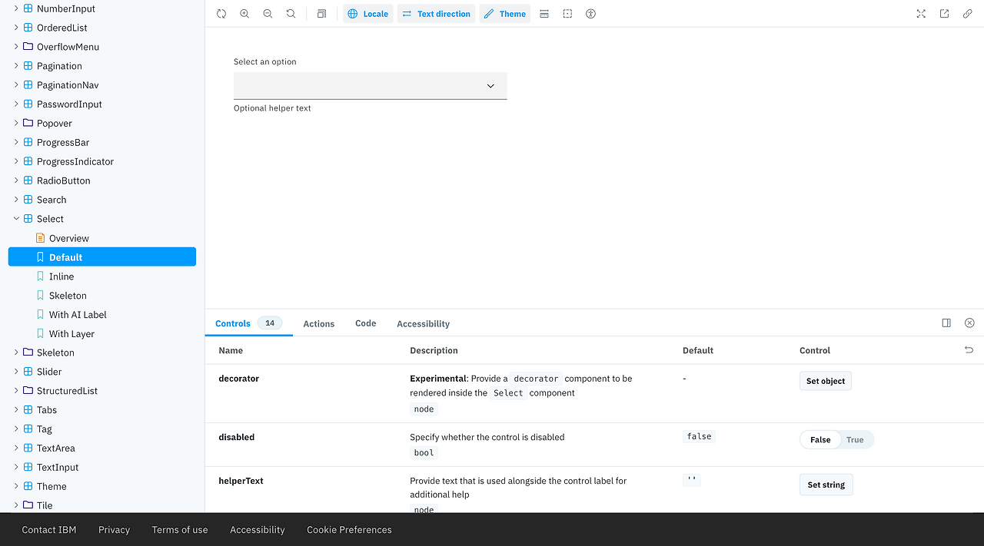Switch the Text direction addon

click(436, 13)
